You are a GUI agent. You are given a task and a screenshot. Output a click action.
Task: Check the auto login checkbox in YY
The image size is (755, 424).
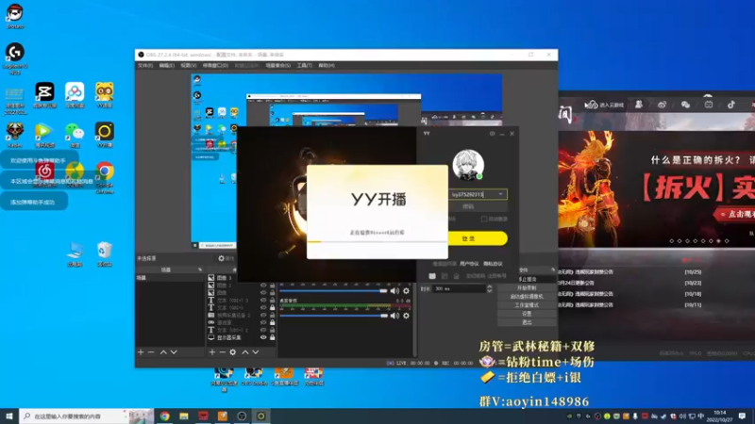[x=484, y=220]
